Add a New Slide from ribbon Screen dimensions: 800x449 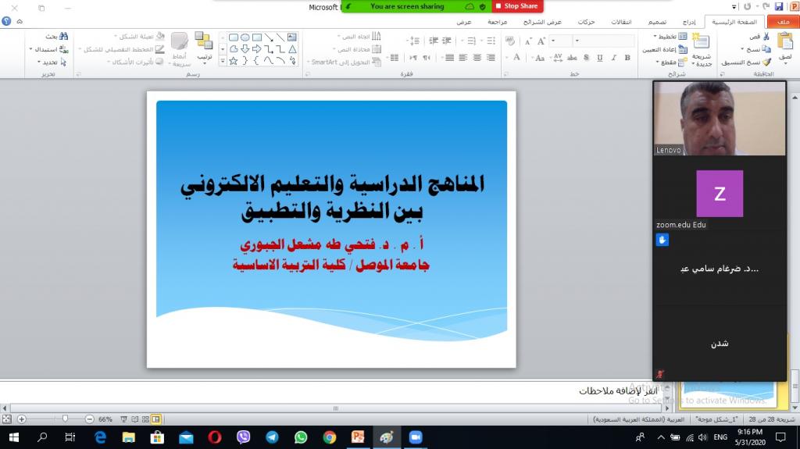click(x=702, y=47)
